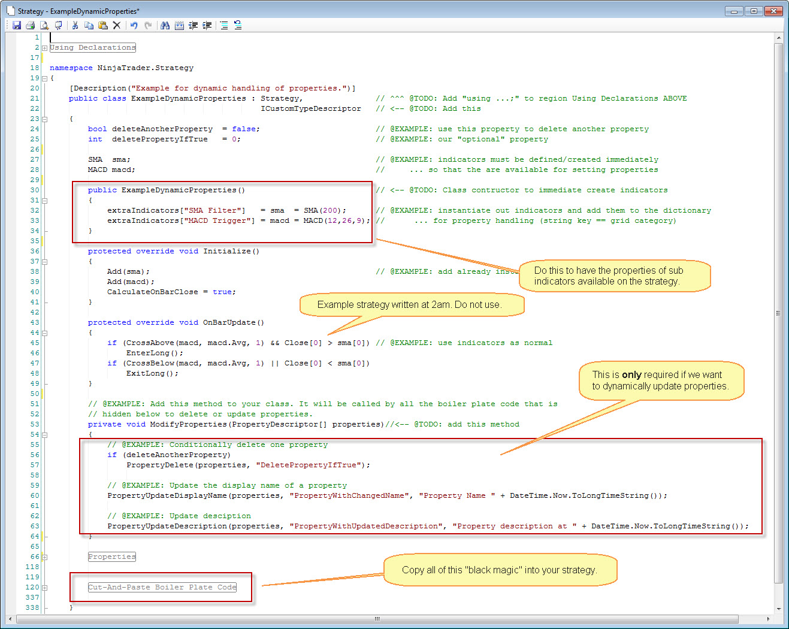Click the Copy icon in toolbar
The image size is (789, 629).
click(89, 25)
